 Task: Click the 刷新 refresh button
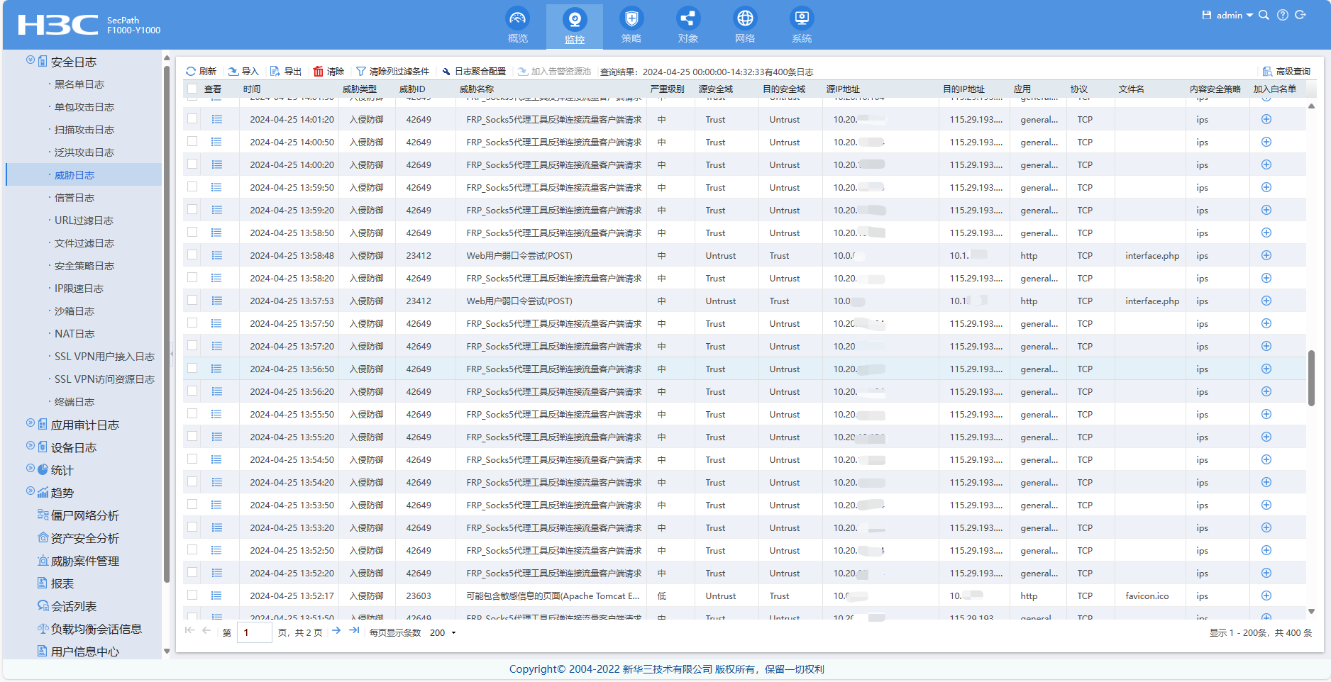click(x=201, y=72)
